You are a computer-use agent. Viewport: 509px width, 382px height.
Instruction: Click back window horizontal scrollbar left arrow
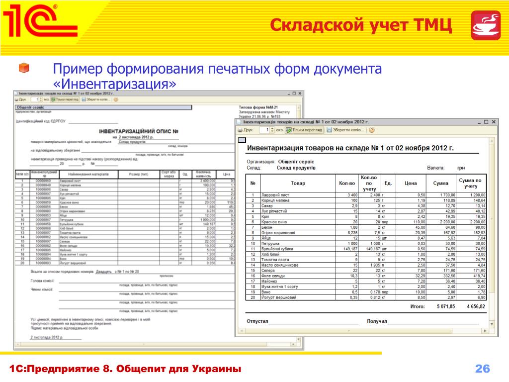(18, 344)
